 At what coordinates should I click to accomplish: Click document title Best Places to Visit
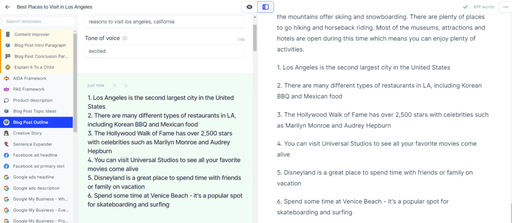tap(54, 7)
